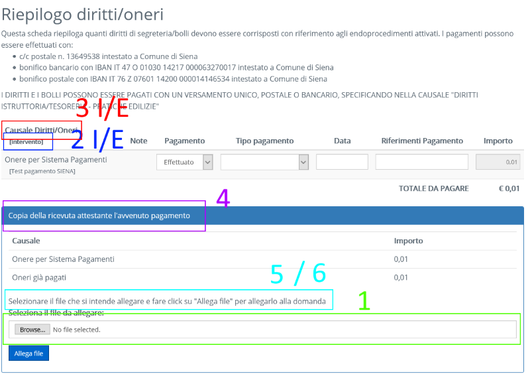530x382 pixels.
Task: Focus the Riferimenti Pagamento text box
Action: (x=421, y=162)
